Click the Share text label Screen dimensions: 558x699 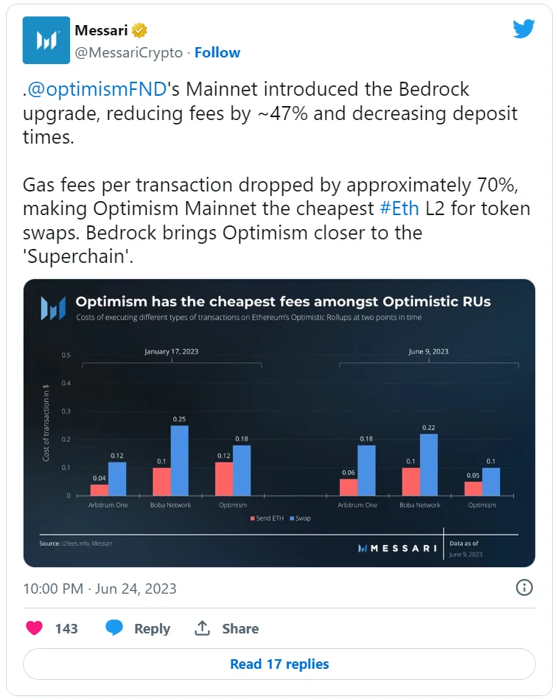point(240,628)
